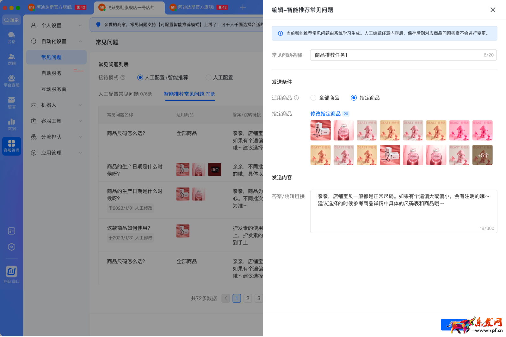Select the 人工配置 reception mode
506x337 pixels.
pos(209,77)
